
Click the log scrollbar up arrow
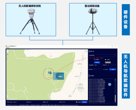coord(115,79)
